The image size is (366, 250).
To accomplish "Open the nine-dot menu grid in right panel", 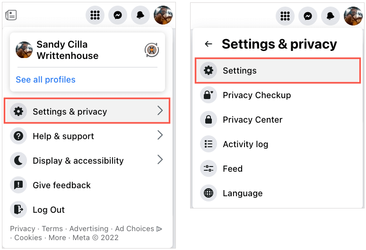I will [x=285, y=16].
